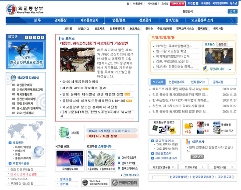241x190 pixels.
Task: Open the ministry building thumbnail
Action: tap(101, 158)
